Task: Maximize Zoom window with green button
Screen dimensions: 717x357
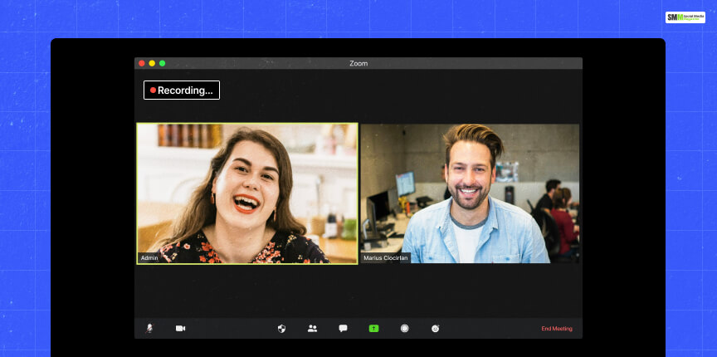Action: coord(163,63)
